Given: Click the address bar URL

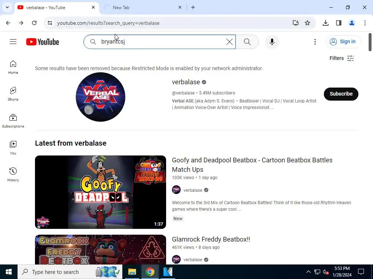Looking at the screenshot, I should pos(108,23).
